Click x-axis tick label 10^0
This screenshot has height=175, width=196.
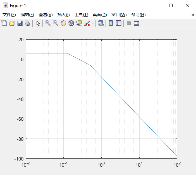click(x=101, y=164)
